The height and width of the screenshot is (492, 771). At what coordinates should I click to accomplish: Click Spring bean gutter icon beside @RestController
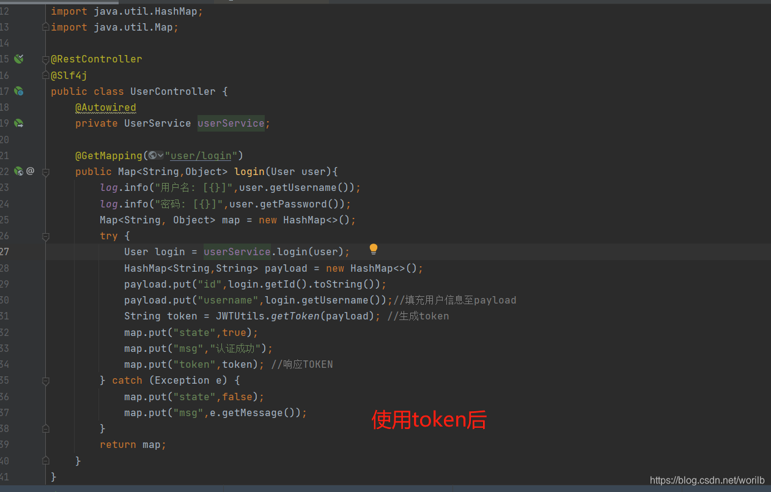click(x=19, y=59)
